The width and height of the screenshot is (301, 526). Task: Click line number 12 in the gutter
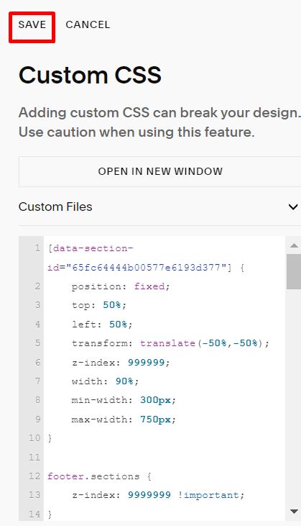coord(34,476)
